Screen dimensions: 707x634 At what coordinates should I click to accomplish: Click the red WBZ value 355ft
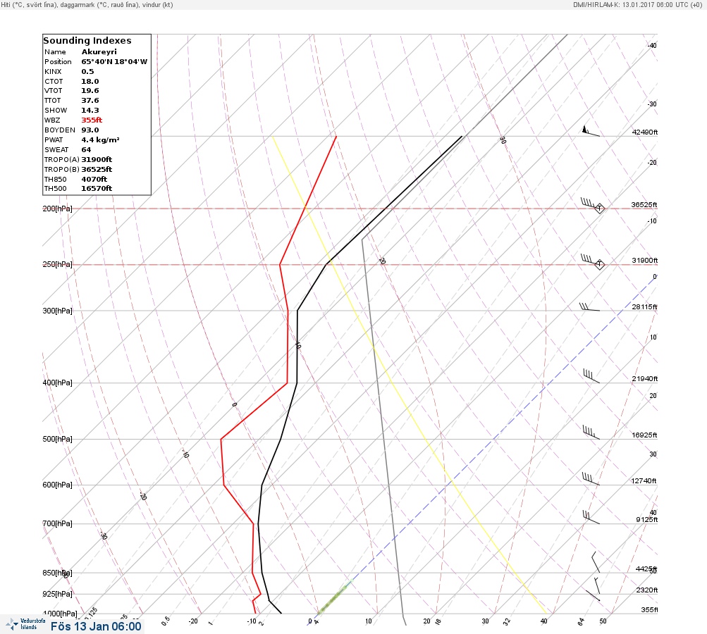[x=92, y=120]
